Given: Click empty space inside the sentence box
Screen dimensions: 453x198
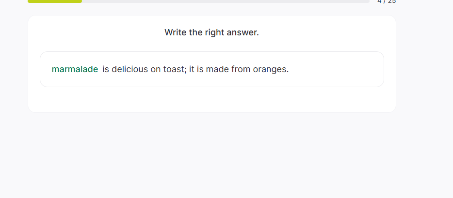Looking at the screenshot, I should coord(335,69).
